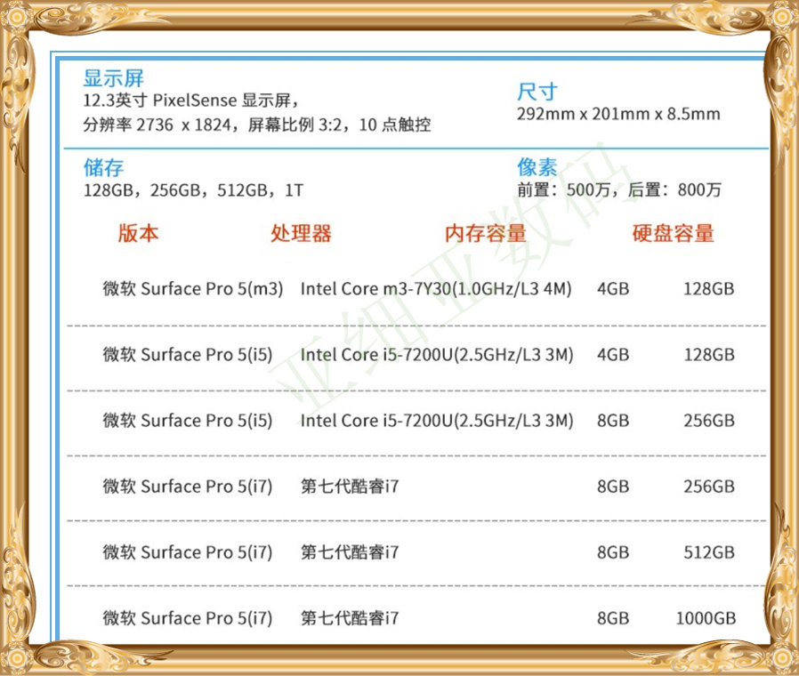Click 8GB in the 1000GB row
This screenshot has width=799, height=676.
pos(613,618)
